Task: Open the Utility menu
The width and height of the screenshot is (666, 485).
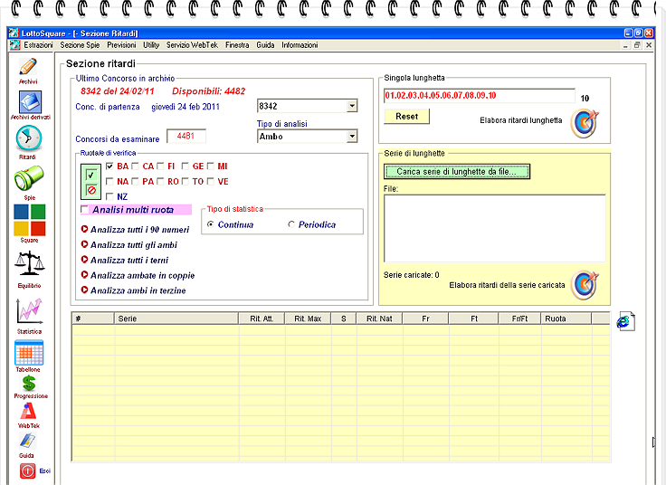Action: coord(151,45)
